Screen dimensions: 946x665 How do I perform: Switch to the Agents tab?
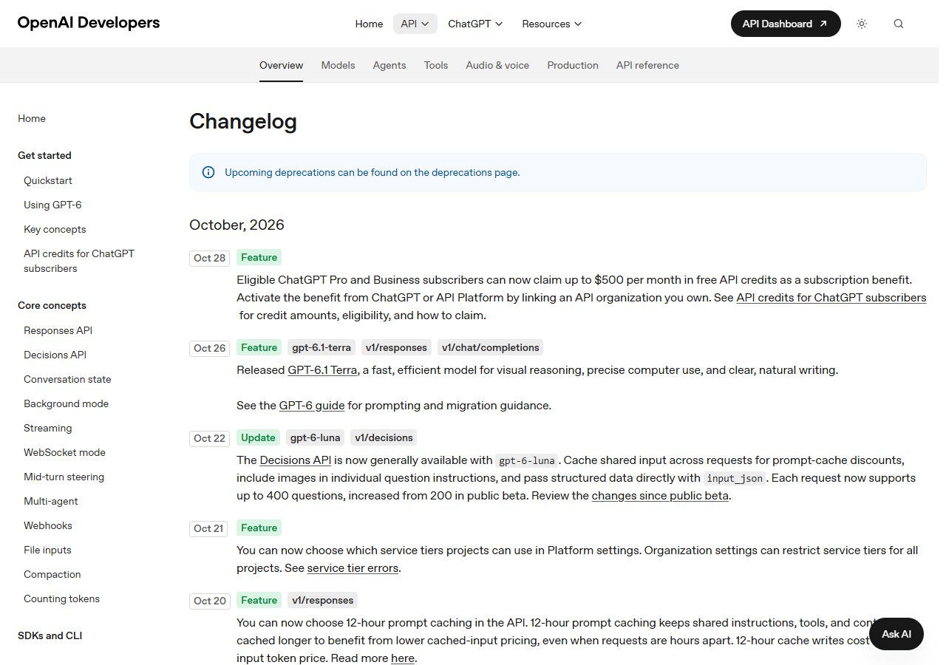pos(389,65)
